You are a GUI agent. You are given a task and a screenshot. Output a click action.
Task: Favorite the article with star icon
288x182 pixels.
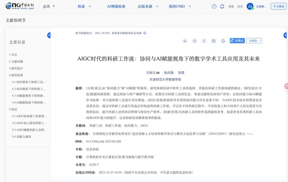[x=194, y=41]
